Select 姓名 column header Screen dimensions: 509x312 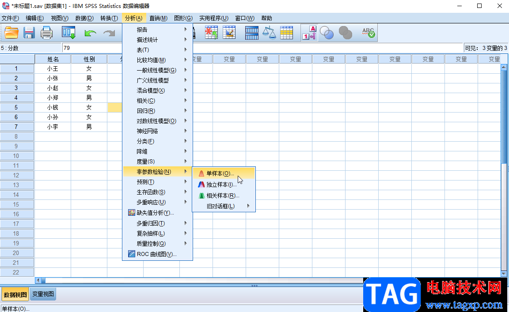[x=53, y=59]
